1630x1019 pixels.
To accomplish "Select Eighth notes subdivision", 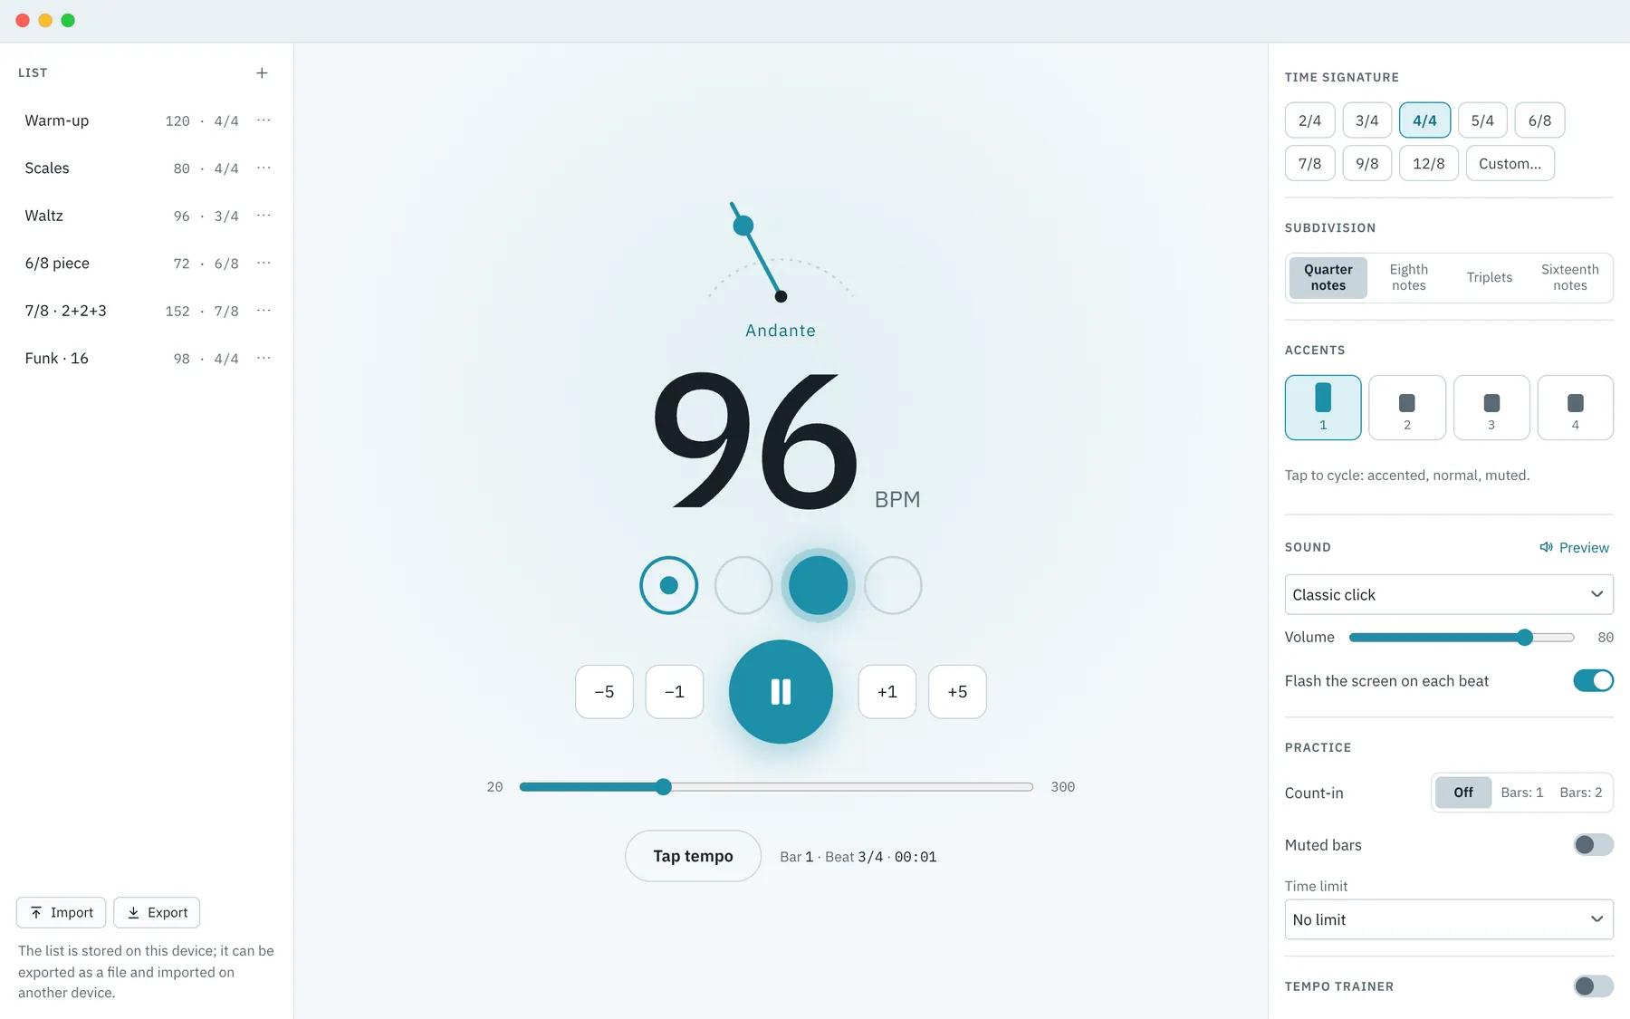I will 1408,277.
